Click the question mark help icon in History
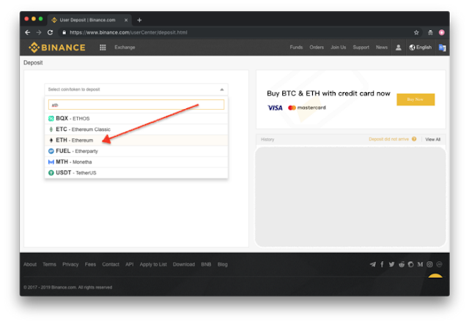Image resolution: width=469 pixels, height=324 pixels. [414, 139]
